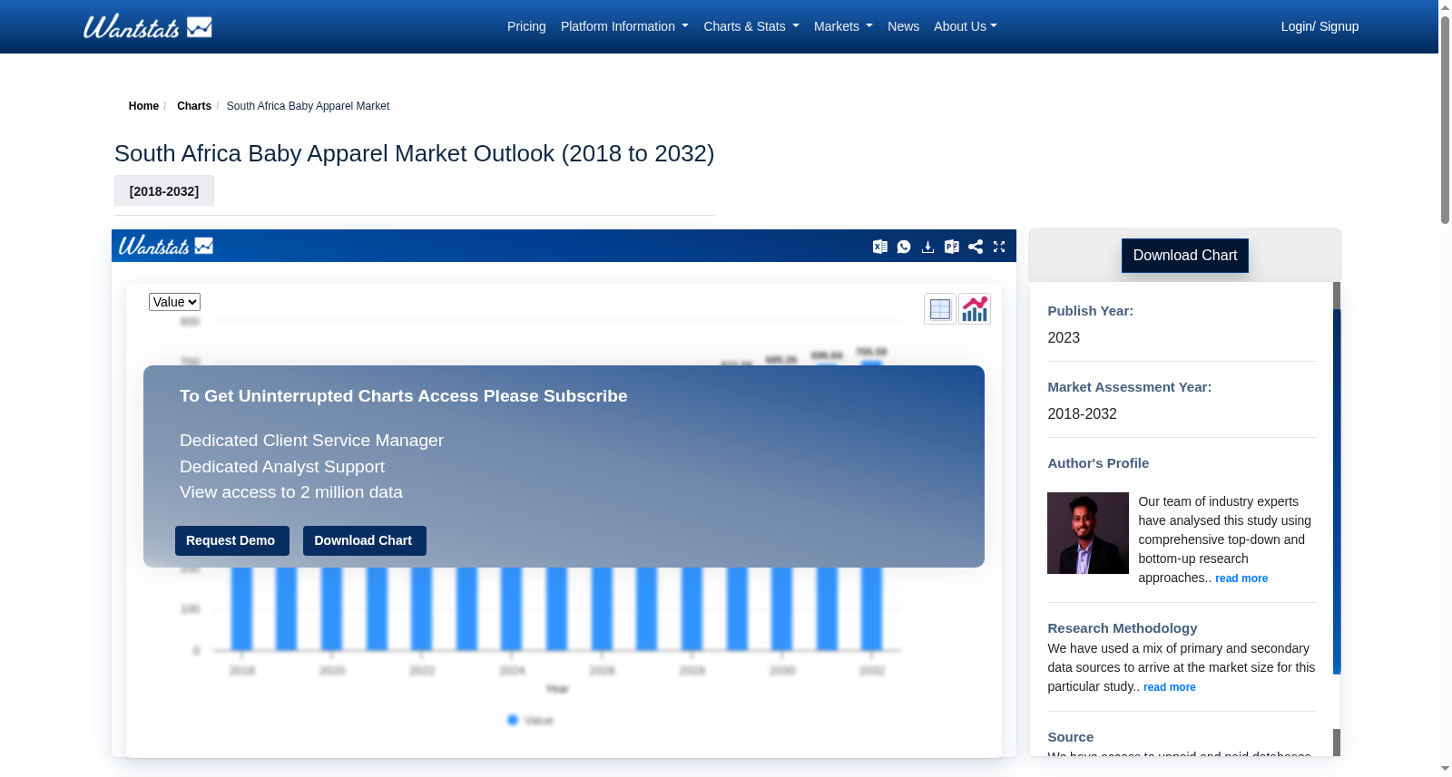Click read more under Research Methodology

[1170, 687]
